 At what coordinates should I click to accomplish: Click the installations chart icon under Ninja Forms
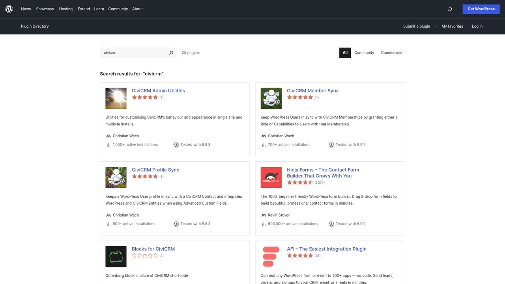pos(264,224)
